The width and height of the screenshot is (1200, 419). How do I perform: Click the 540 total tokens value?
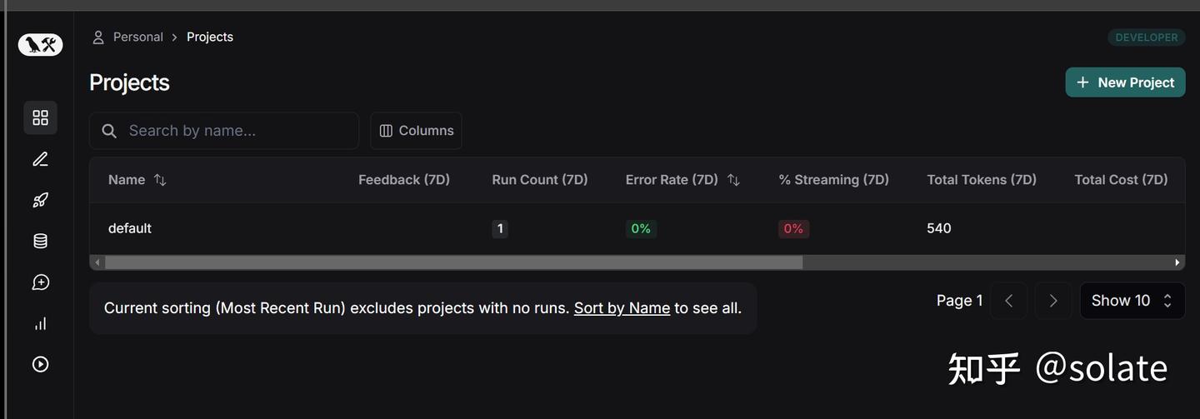pos(939,228)
